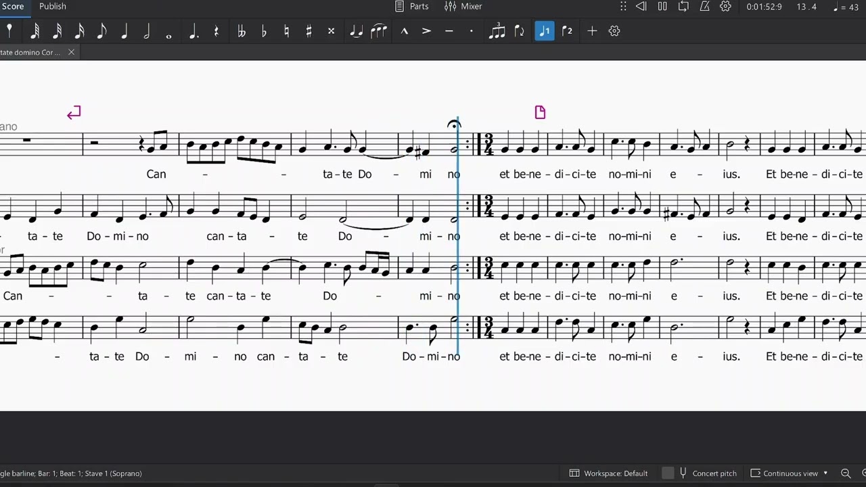Select the soprano lyric 'Can'

(156, 175)
